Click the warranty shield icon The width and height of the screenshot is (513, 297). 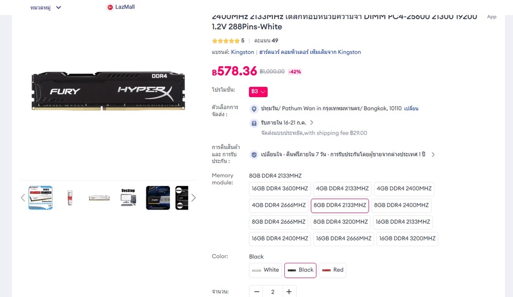254,155
